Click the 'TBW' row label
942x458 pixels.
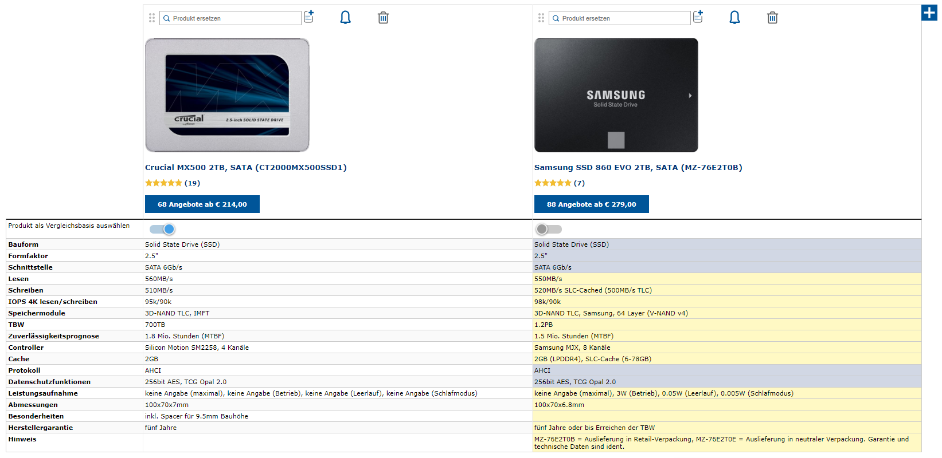(x=16, y=325)
